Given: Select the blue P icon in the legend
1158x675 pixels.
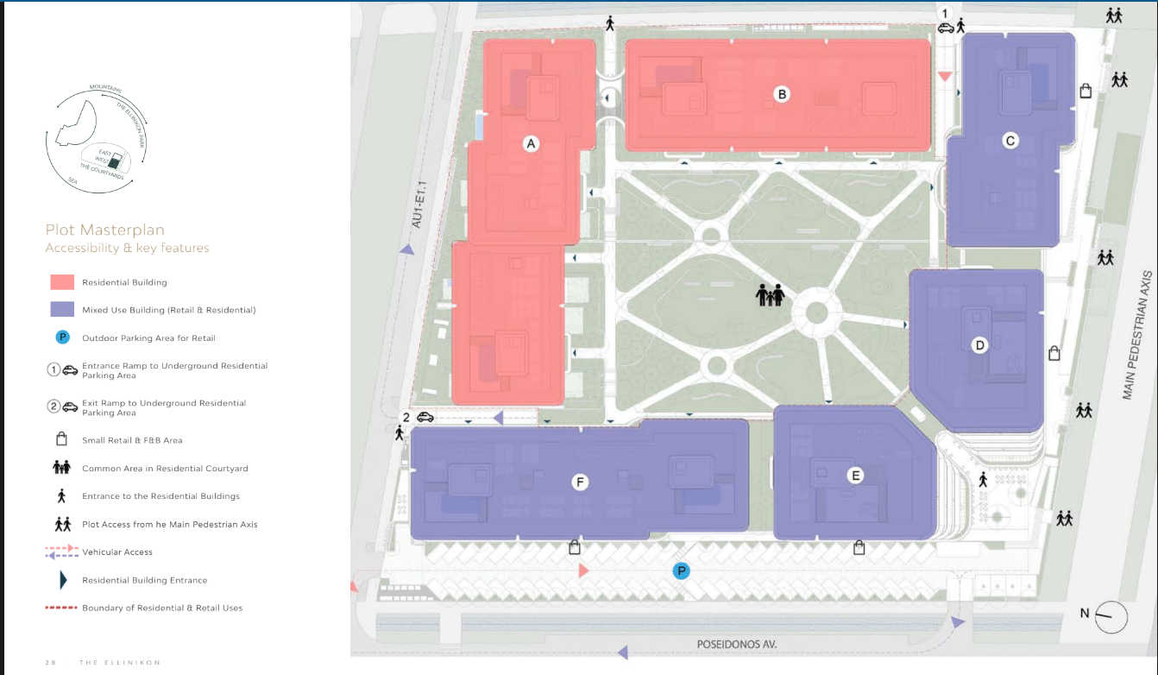Looking at the screenshot, I should tap(61, 337).
